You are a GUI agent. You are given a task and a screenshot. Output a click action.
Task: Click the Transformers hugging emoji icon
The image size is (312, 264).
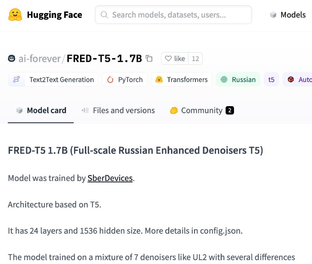[x=159, y=79]
